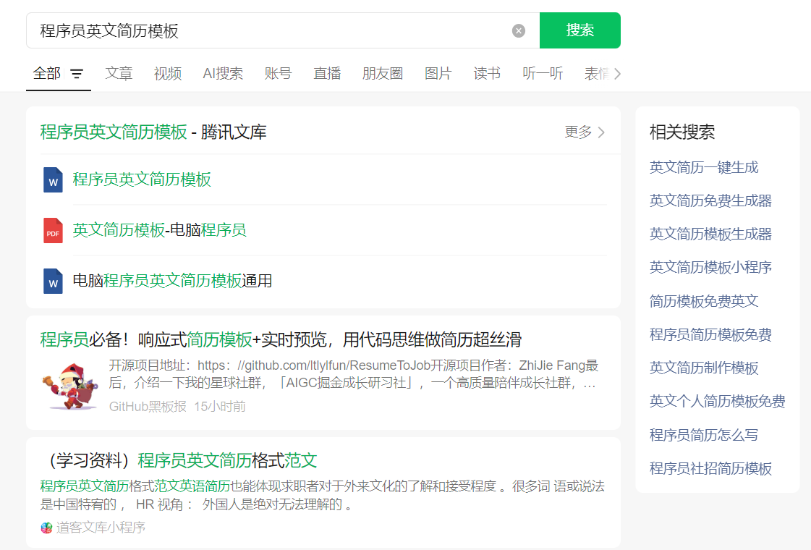
Task: Click the 相关搜索 heading
Action: pyautogui.click(x=682, y=132)
